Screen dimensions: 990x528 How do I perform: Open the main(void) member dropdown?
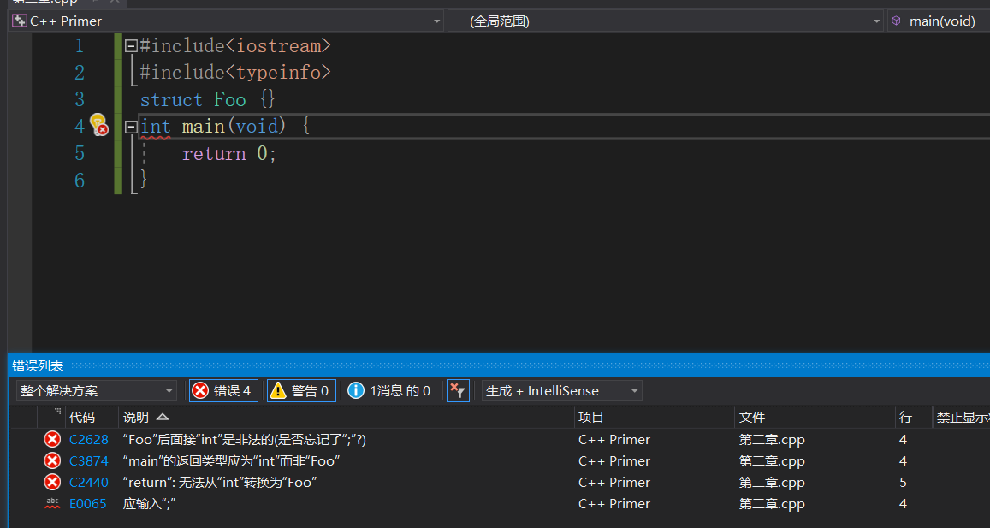point(938,21)
